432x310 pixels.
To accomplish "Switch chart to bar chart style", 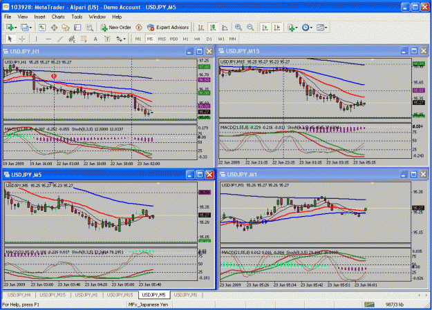I will pos(201,27).
